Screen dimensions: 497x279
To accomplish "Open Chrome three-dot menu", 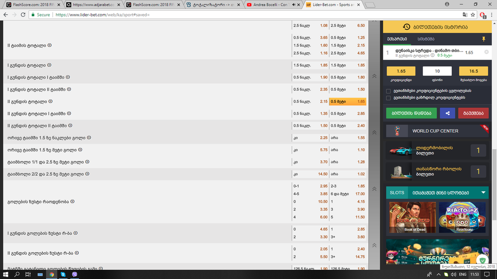I will click(492, 15).
